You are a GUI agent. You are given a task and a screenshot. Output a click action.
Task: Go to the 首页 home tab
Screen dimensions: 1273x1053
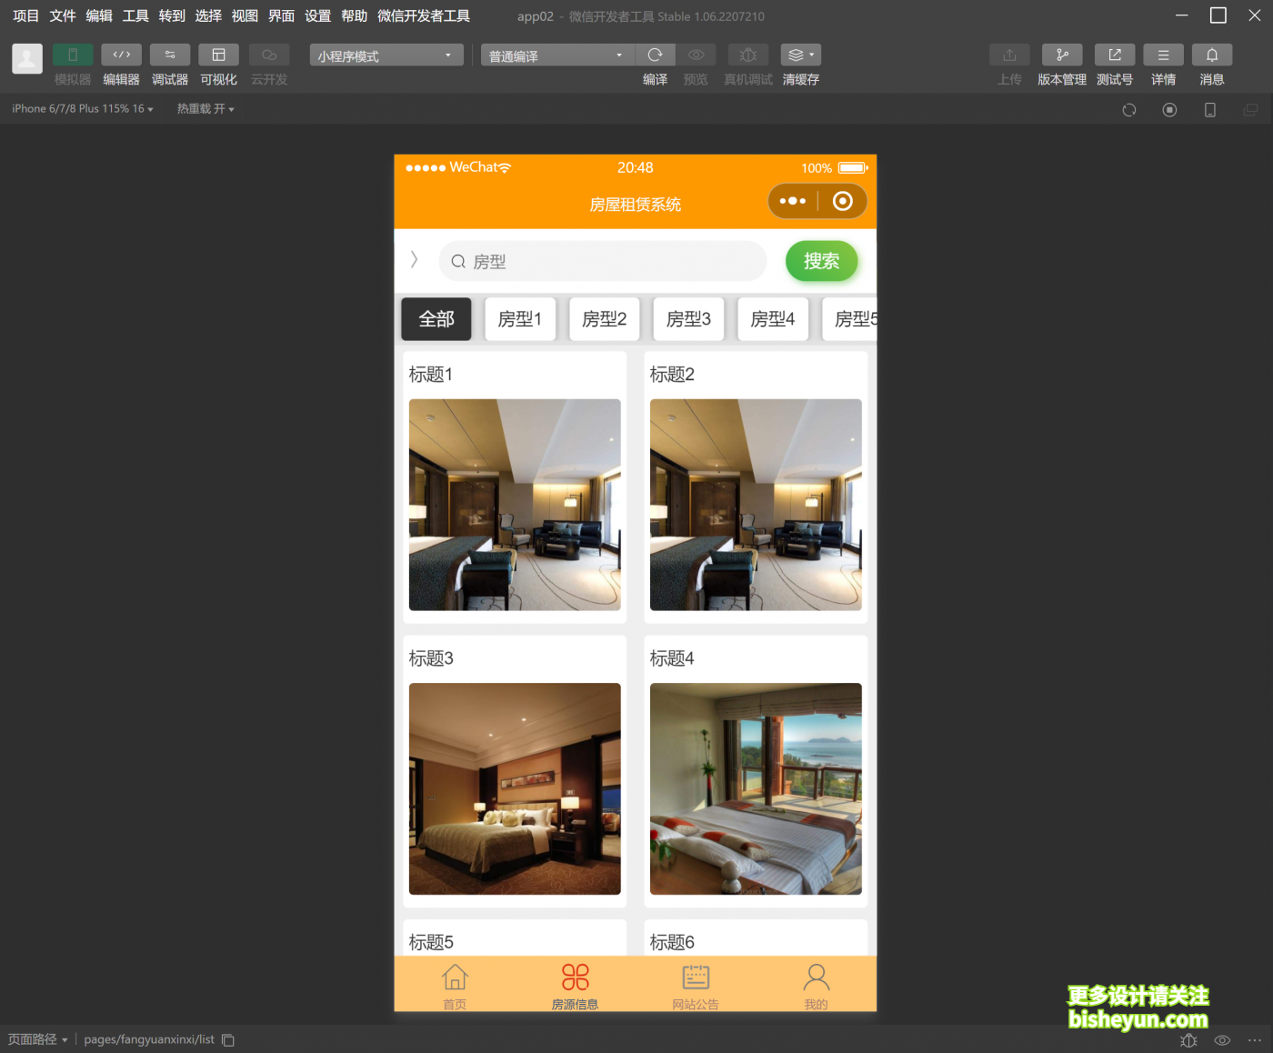[x=455, y=986]
